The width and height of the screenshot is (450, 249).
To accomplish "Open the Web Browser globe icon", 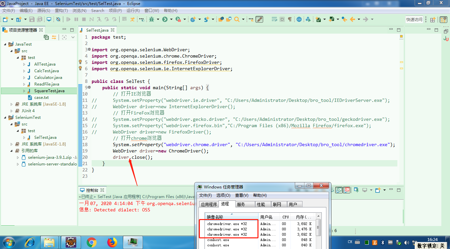I will [x=299, y=19].
